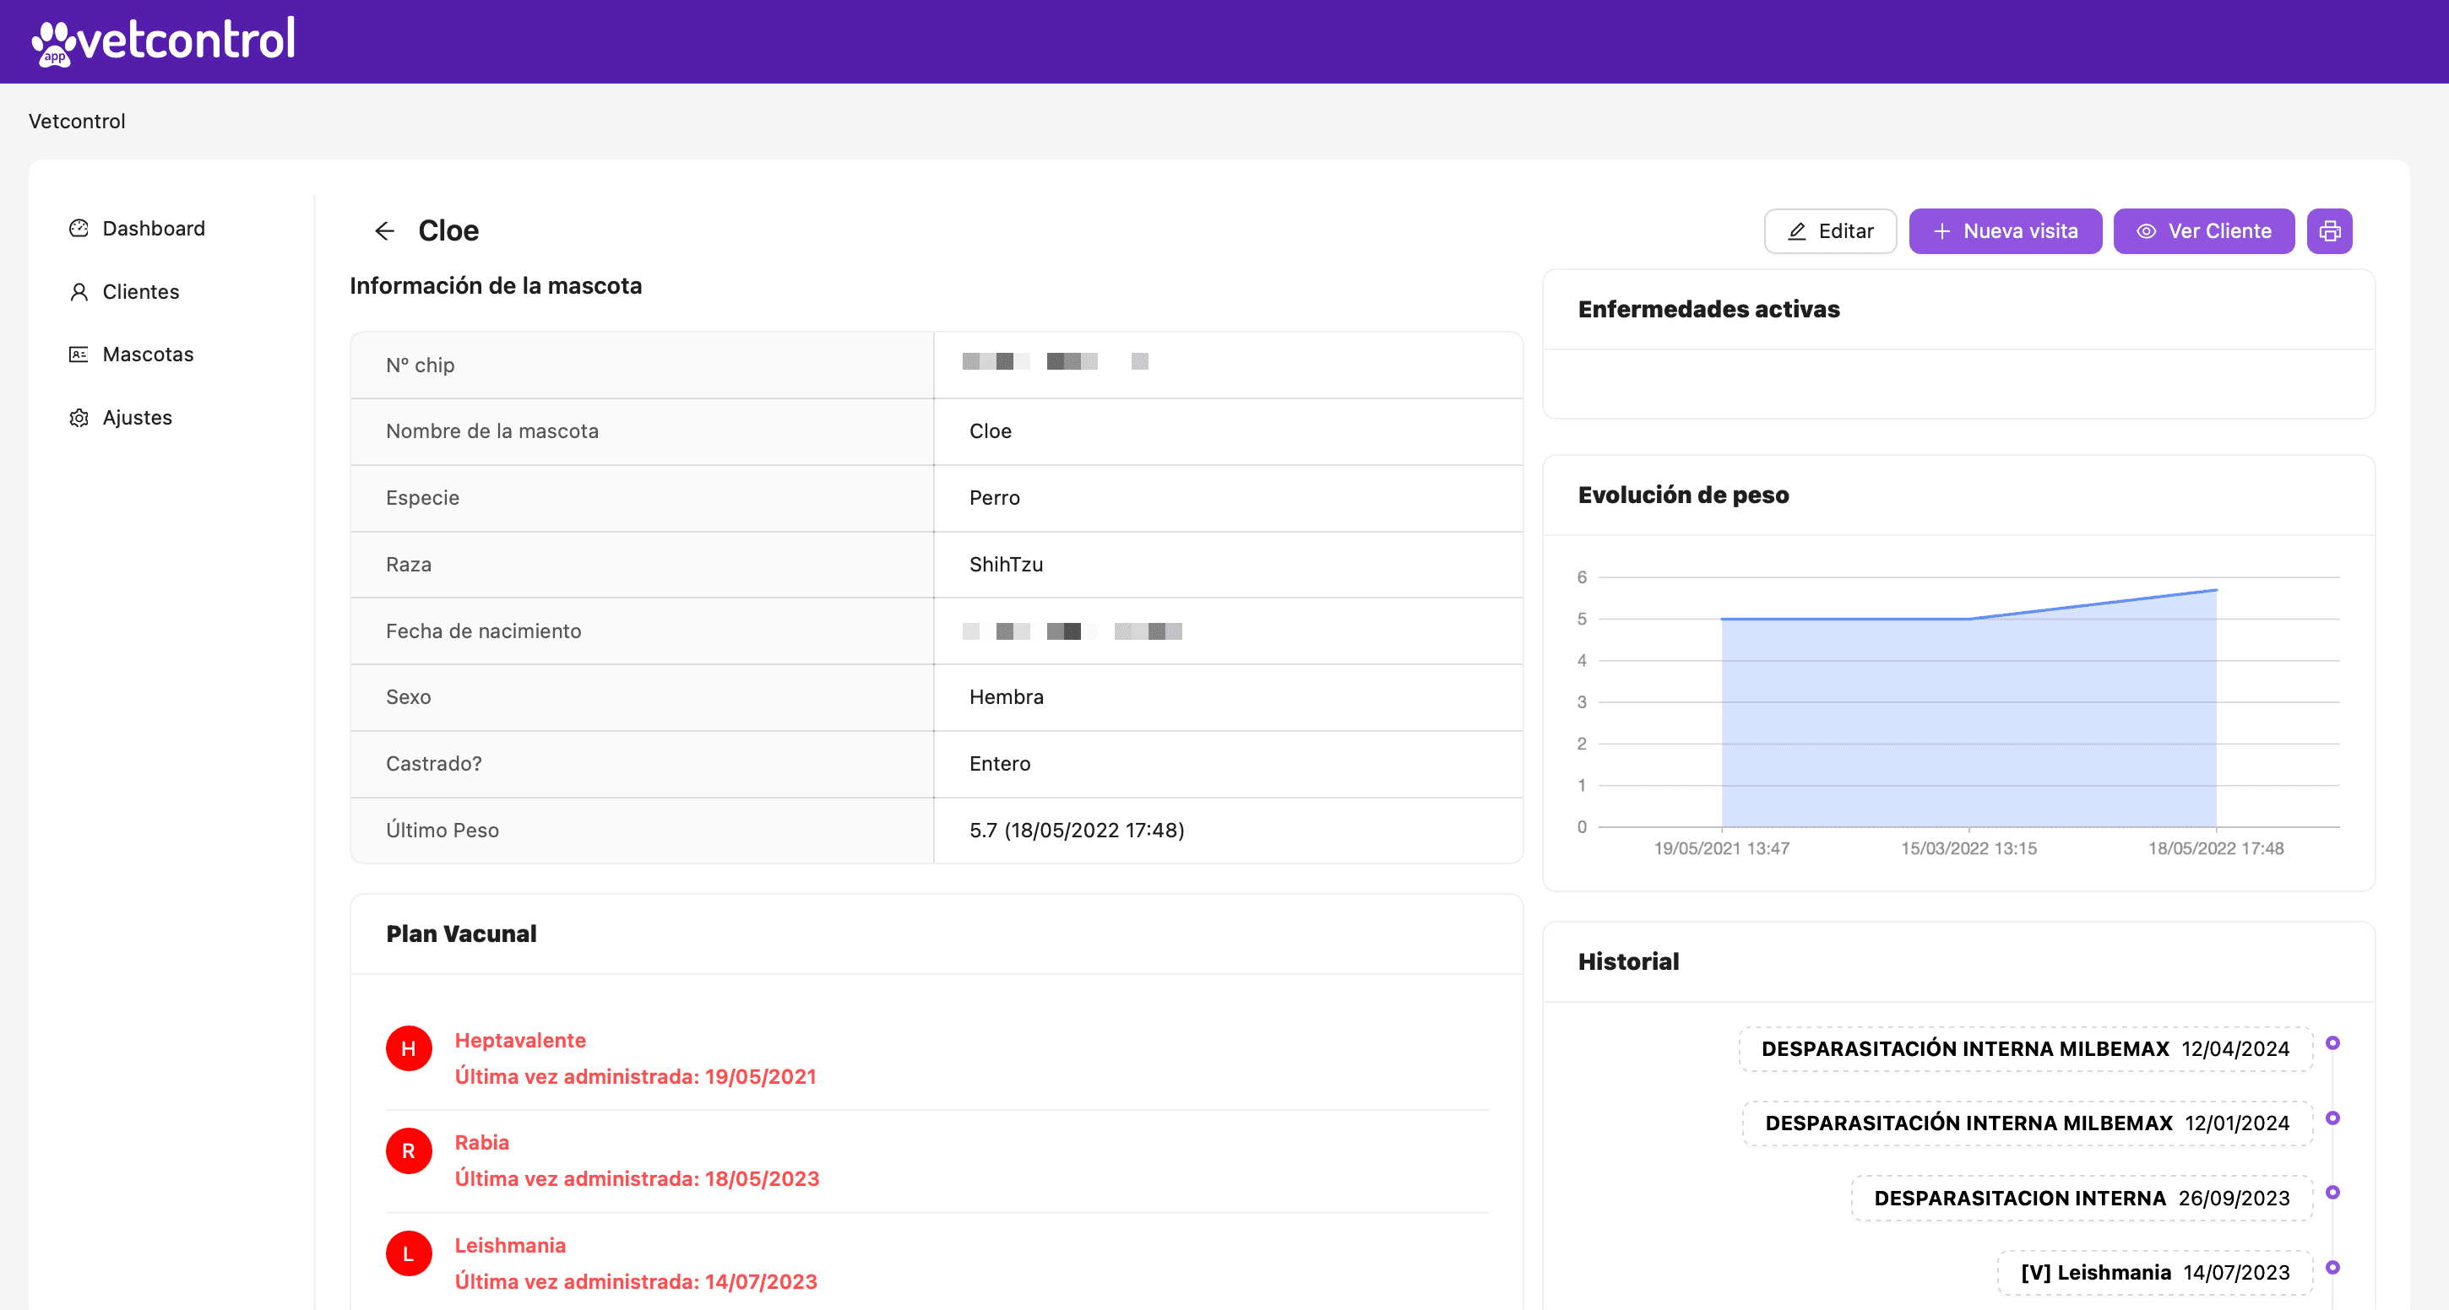Select timeline dot for 12/01/2024 entry
The image size is (2449, 1310).
[x=2332, y=1118]
